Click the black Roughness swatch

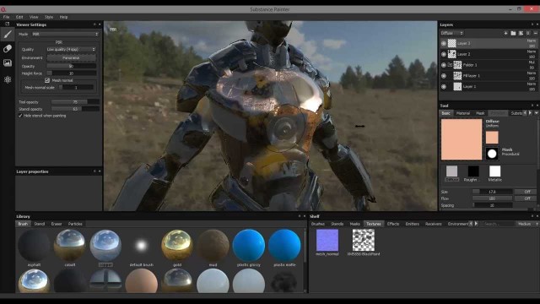[473, 171]
